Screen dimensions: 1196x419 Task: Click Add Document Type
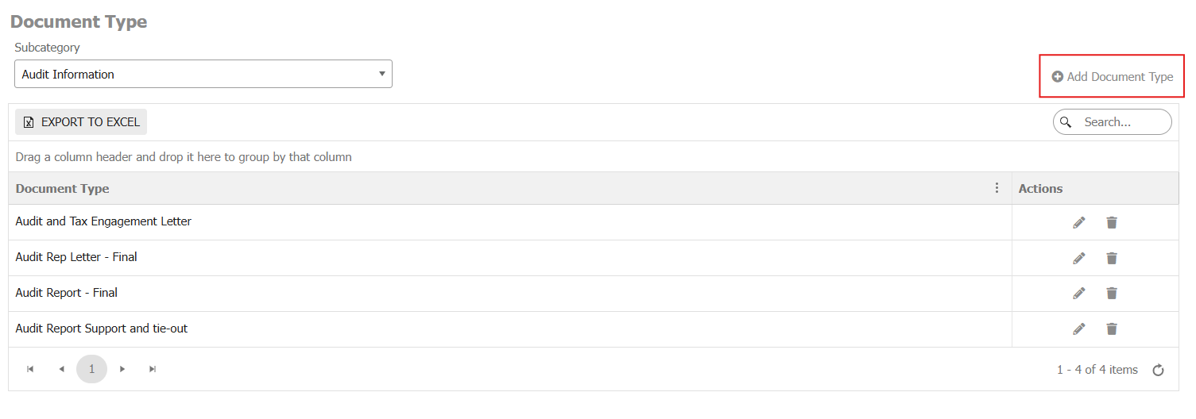[x=1112, y=77]
